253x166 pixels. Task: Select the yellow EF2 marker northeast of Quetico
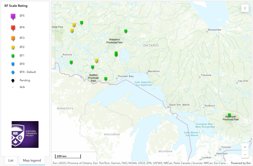[96, 61]
